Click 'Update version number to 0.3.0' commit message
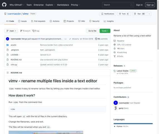Image resolution: width=159 pixels, height=134 pixels. (53, 64)
